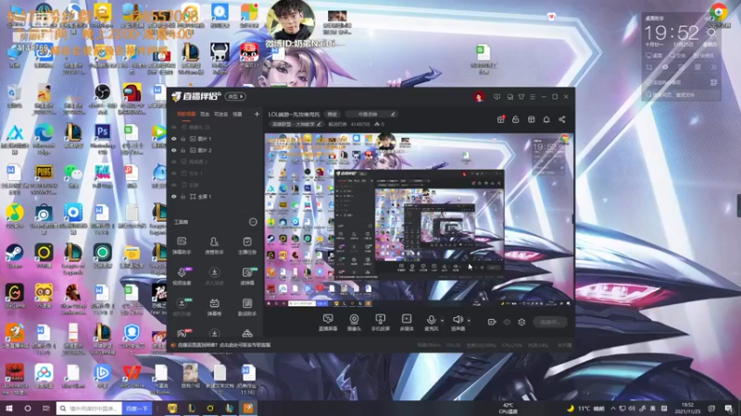The height and width of the screenshot is (416, 741).
Task: Select the Steam desktop icon
Action: tap(14, 257)
